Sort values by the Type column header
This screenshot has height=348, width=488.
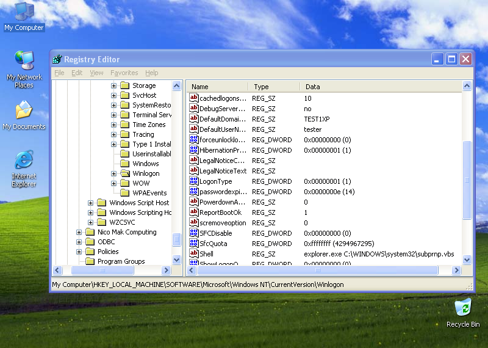point(274,87)
